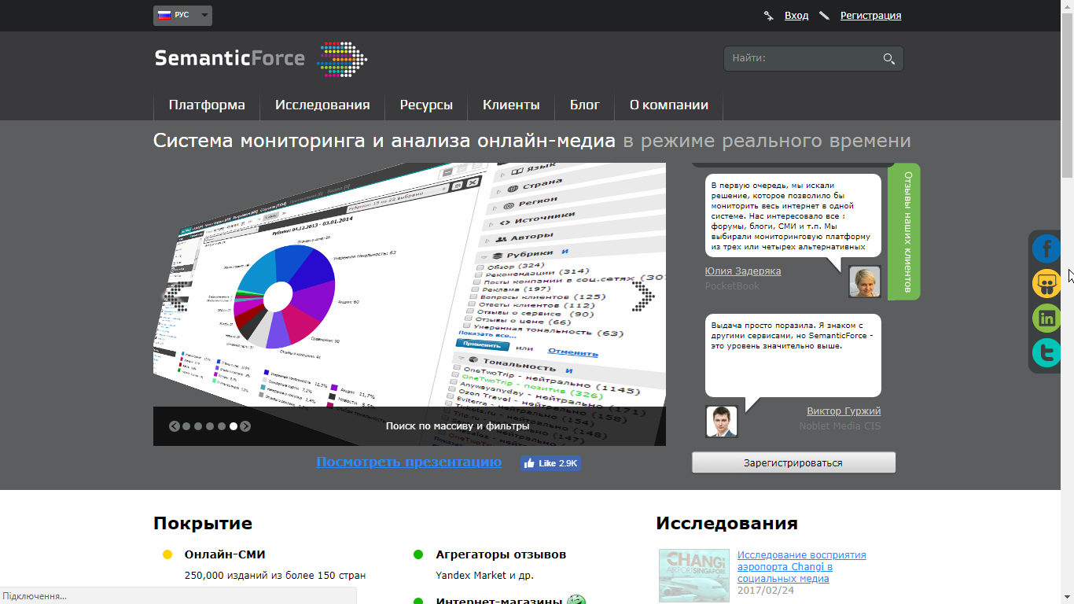Image resolution: width=1074 pixels, height=604 pixels.
Task: Go to previous slide with large left arrow
Action: coord(176,296)
